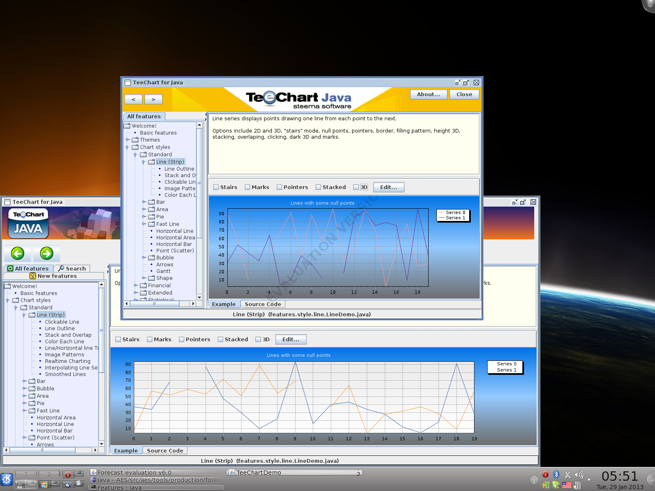
Task: Open Forecast evaluation v6.0 taskbar entry
Action: pyautogui.click(x=156, y=473)
